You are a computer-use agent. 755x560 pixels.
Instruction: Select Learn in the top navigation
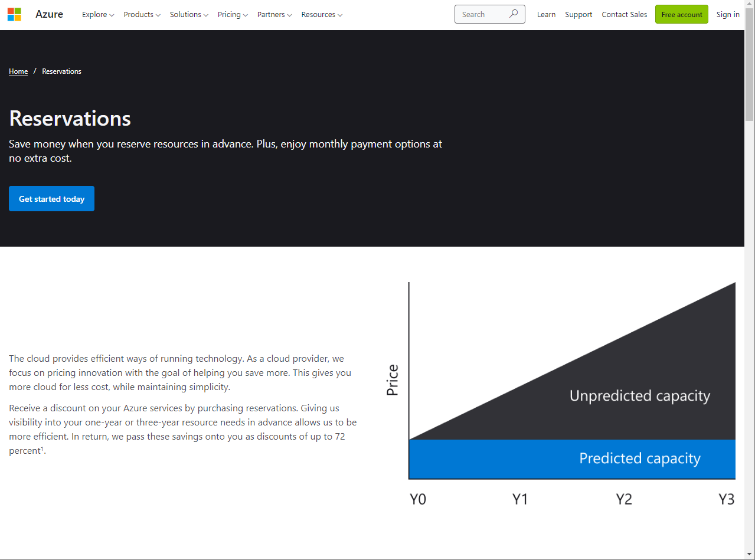[546, 14]
